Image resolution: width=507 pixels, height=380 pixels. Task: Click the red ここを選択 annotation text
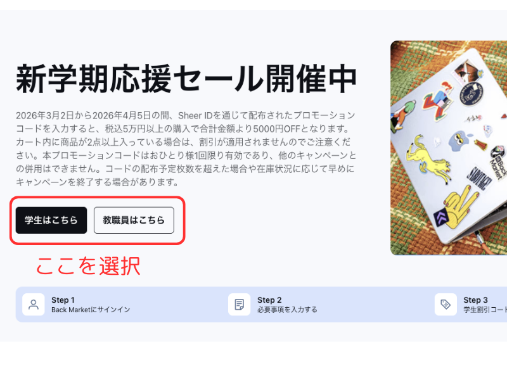click(88, 266)
